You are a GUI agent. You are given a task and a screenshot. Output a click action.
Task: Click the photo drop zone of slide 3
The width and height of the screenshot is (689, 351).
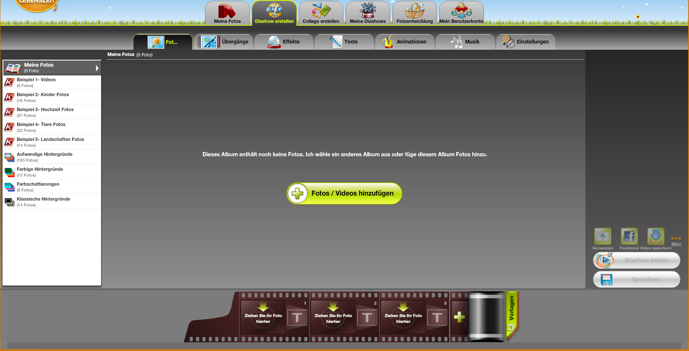click(403, 317)
